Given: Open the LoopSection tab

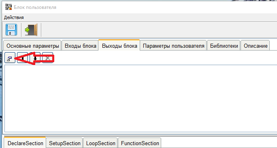Looking at the screenshot, I should point(100,143).
